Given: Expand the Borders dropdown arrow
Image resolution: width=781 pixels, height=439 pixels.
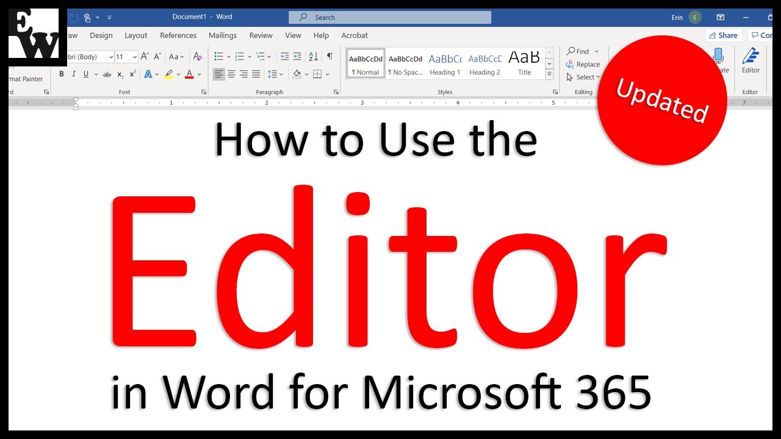Looking at the screenshot, I should 328,74.
